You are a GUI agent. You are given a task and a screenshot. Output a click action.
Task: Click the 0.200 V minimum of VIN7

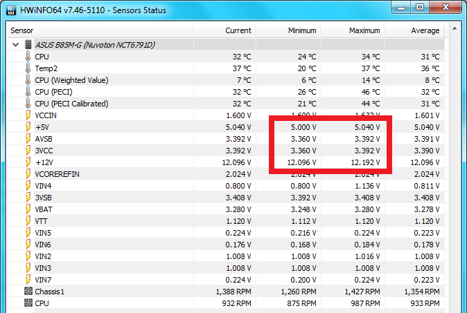303,280
